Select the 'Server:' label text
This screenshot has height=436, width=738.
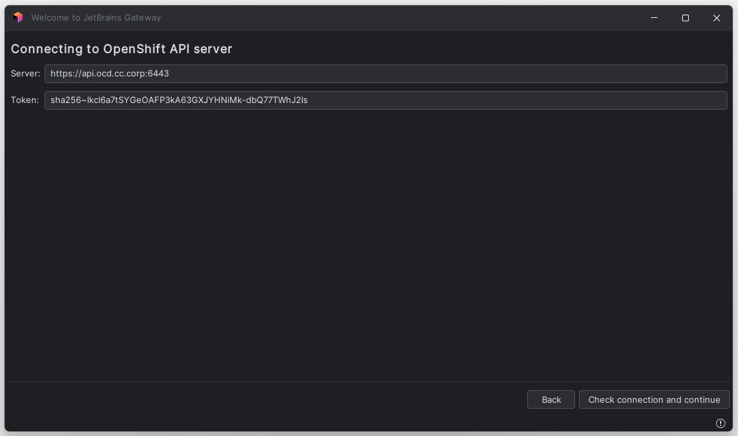(x=25, y=73)
